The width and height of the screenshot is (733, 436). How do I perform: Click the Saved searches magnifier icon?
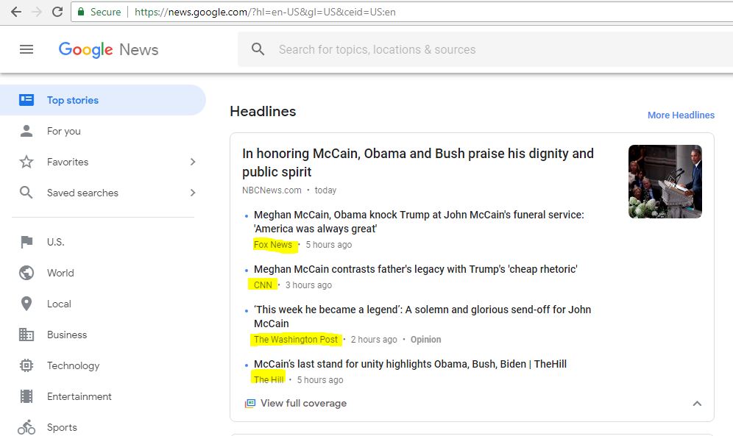26,193
